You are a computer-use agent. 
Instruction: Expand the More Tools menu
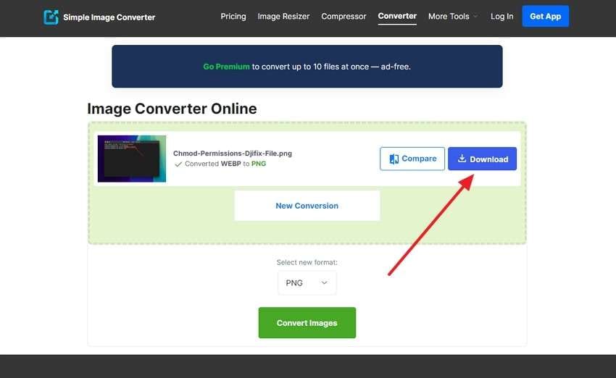(453, 17)
